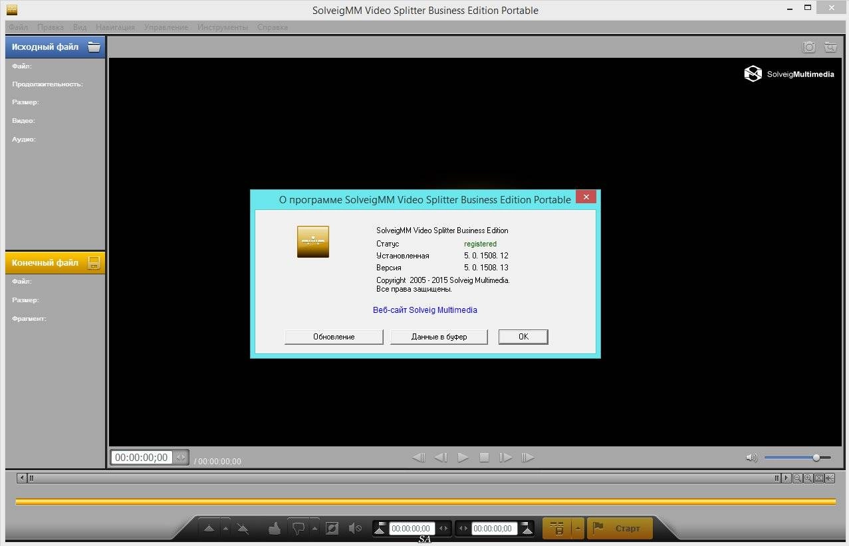This screenshot has width=849, height=546.
Task: Click the orange timeline track
Action: [425, 501]
